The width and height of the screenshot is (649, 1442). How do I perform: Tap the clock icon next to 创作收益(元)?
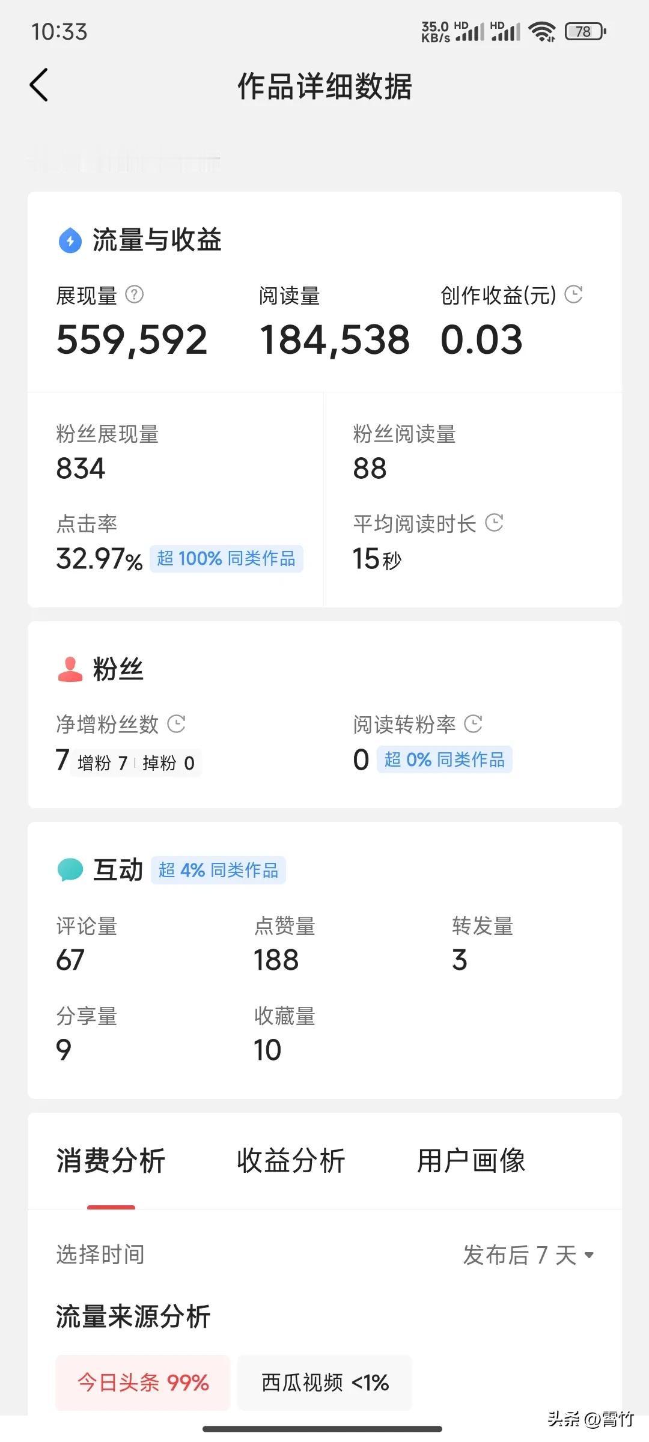(573, 294)
